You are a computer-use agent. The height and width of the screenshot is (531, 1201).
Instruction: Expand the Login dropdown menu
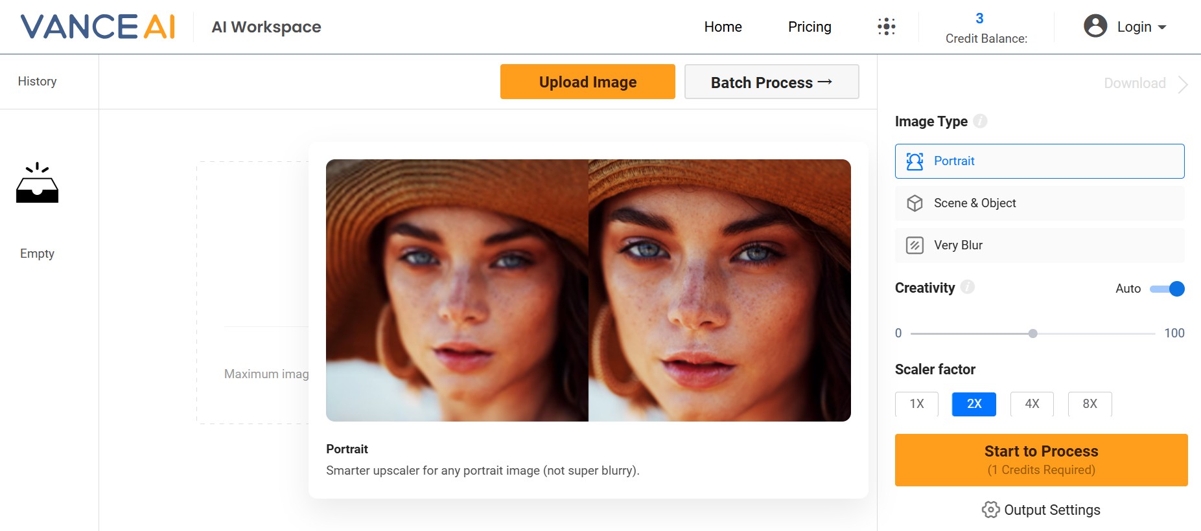1161,27
